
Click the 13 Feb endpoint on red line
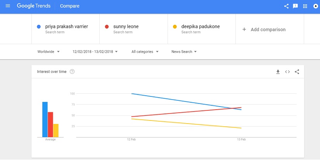(x=241, y=107)
